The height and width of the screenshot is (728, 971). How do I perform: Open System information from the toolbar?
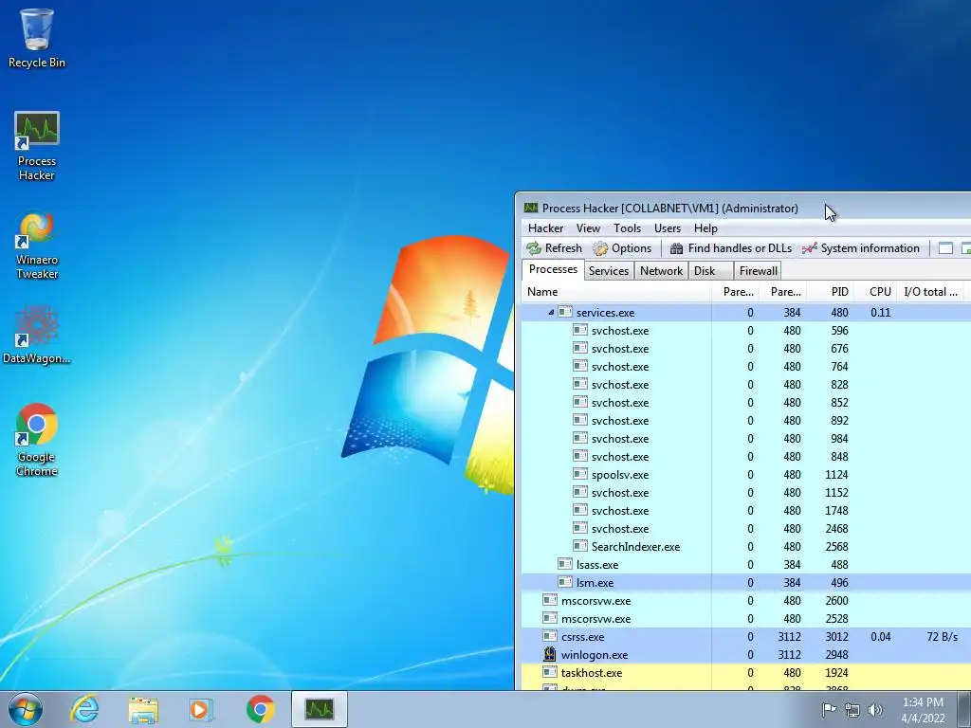(861, 248)
